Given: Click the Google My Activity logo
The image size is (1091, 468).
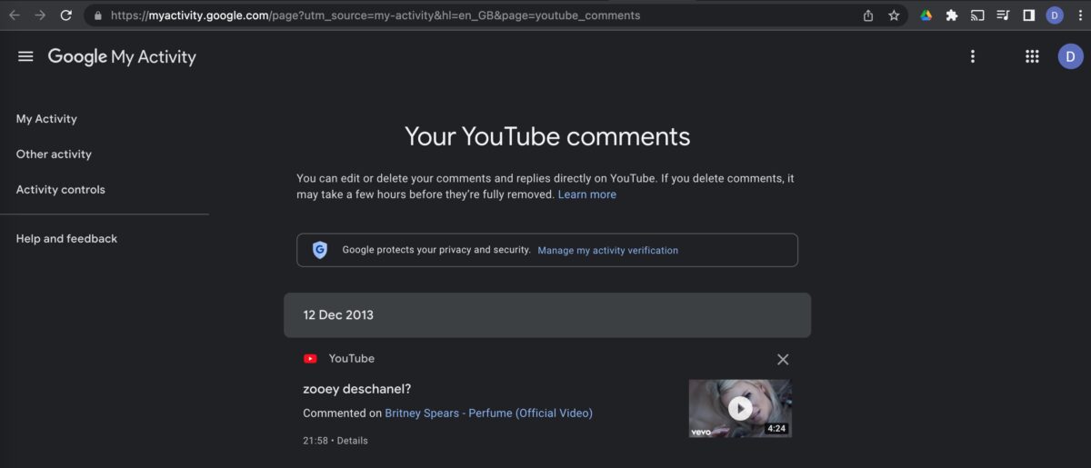Looking at the screenshot, I should pos(122,56).
